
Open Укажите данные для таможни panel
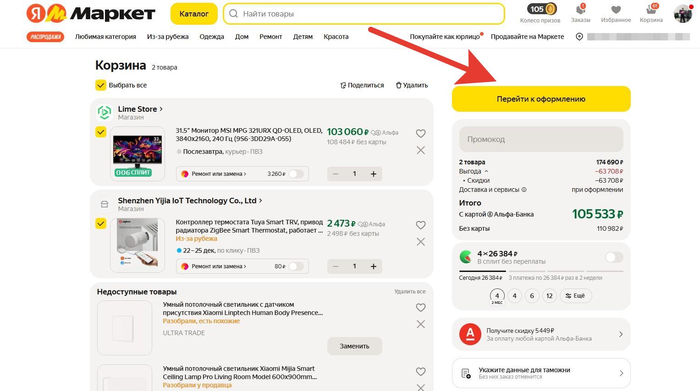(541, 373)
